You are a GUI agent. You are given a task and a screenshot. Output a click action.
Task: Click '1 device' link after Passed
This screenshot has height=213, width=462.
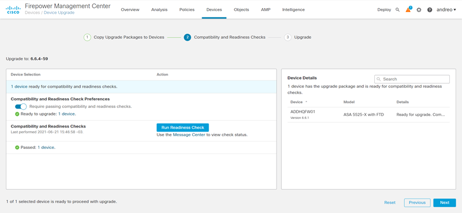point(46,147)
